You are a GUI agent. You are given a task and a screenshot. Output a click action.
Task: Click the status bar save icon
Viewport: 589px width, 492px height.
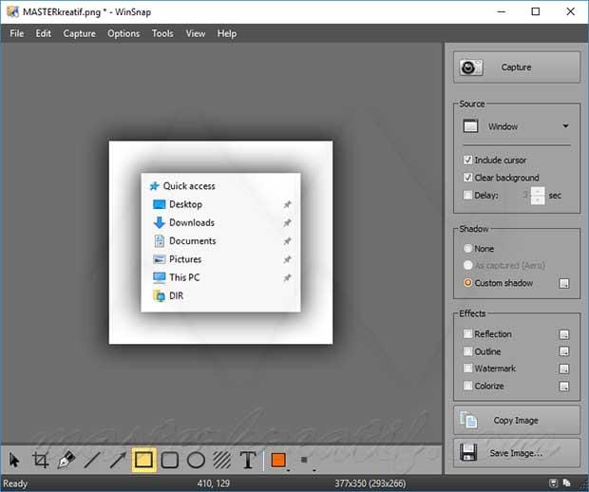[x=553, y=483]
